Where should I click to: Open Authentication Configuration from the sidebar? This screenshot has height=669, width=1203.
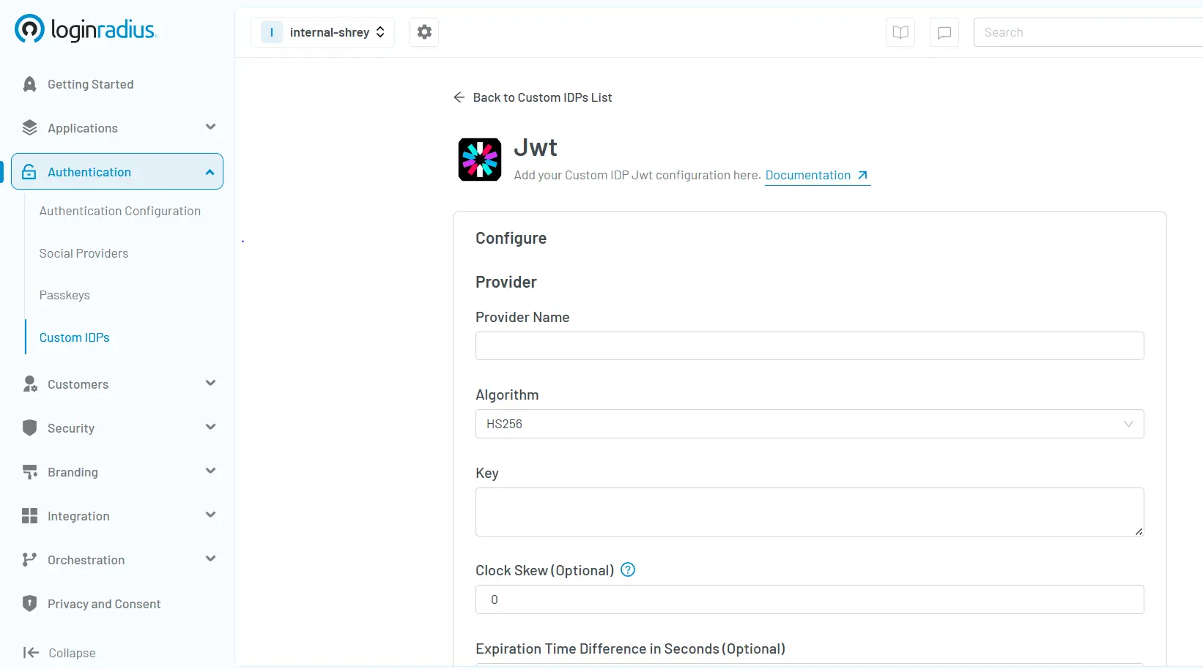119,211
